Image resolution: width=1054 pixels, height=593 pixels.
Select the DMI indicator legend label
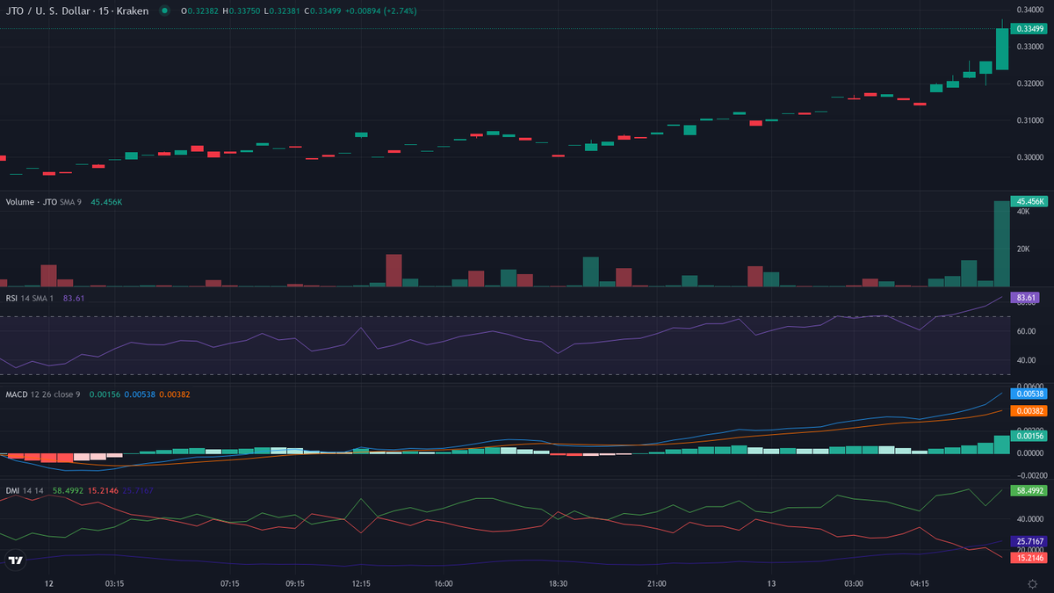[13, 490]
